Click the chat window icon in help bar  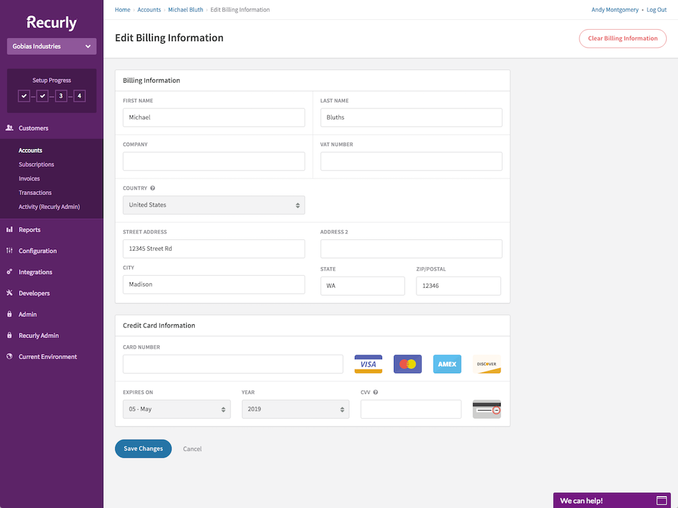click(661, 501)
